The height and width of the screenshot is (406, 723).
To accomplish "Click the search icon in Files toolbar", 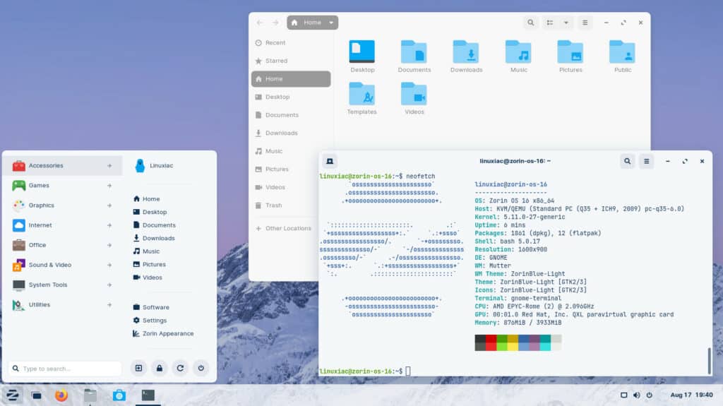I will point(531,23).
